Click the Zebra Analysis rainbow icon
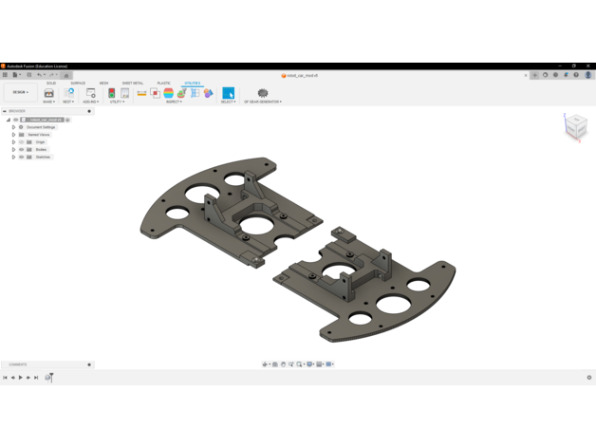The width and height of the screenshot is (596, 448). point(168,93)
